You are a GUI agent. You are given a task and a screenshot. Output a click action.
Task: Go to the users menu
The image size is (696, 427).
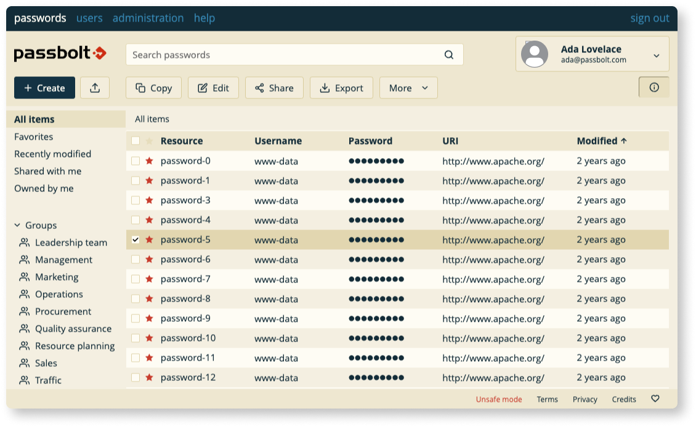coord(89,18)
